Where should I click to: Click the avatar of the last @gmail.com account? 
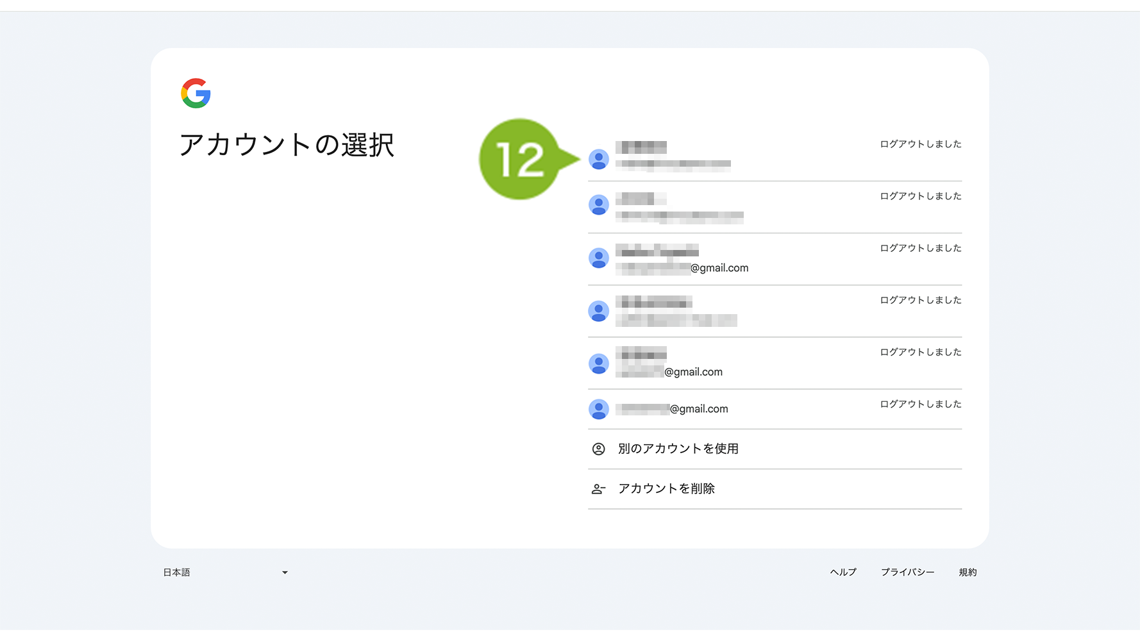pos(598,409)
